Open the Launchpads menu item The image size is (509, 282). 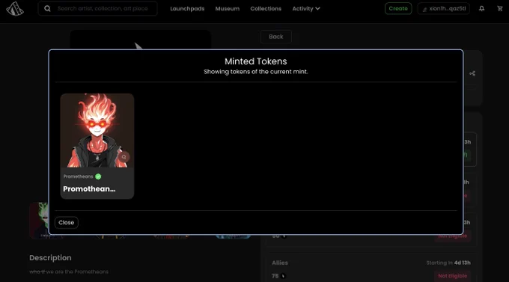(x=187, y=9)
